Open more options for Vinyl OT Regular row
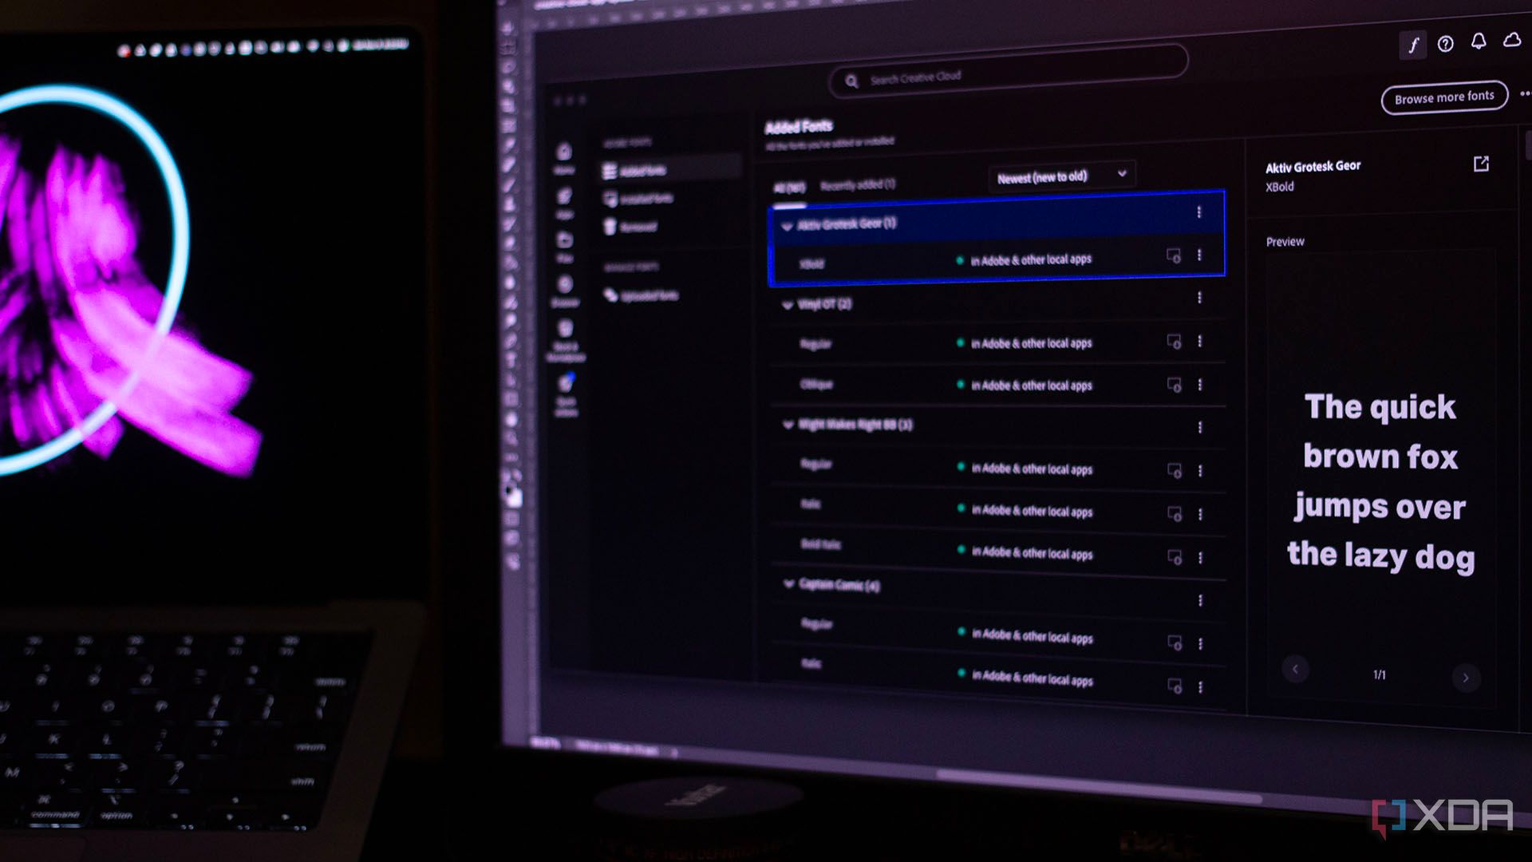 click(x=1199, y=342)
